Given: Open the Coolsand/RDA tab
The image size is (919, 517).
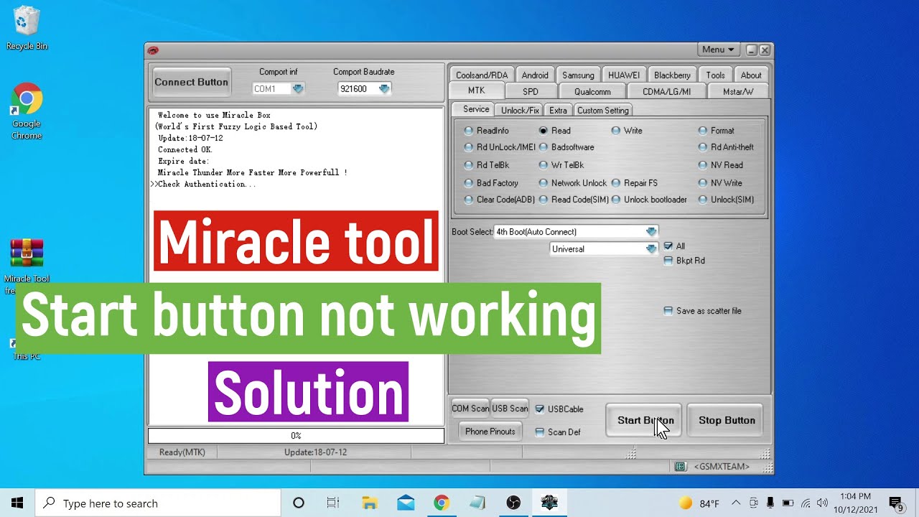Looking at the screenshot, I should pyautogui.click(x=482, y=75).
